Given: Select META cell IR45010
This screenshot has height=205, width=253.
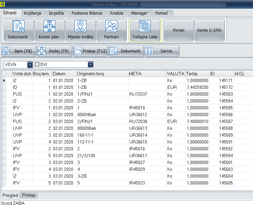Looking at the screenshot, I should click(x=147, y=108).
